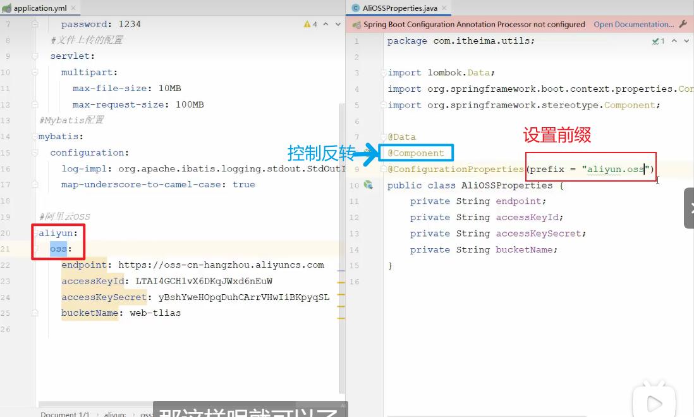This screenshot has width=694, height=417.
Task: Fold the import statements in AliOSSProperties.java
Action: pos(384,73)
